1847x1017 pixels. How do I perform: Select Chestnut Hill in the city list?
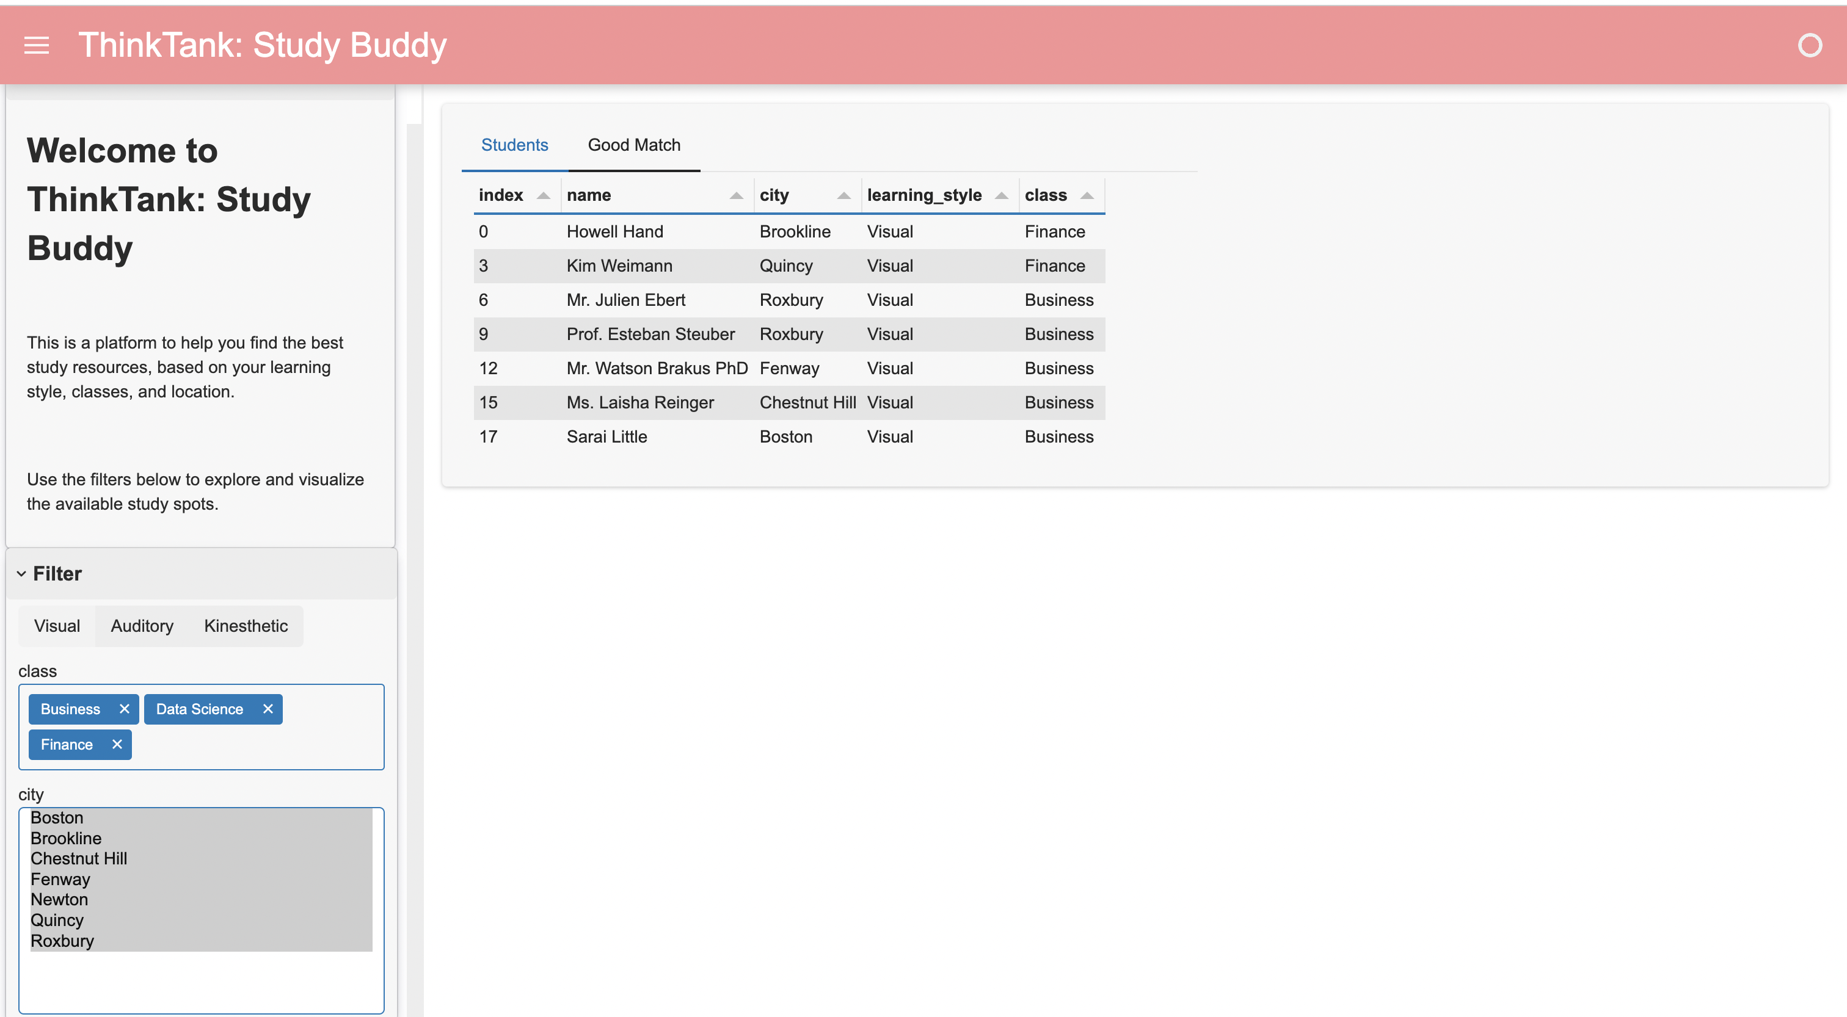79,859
